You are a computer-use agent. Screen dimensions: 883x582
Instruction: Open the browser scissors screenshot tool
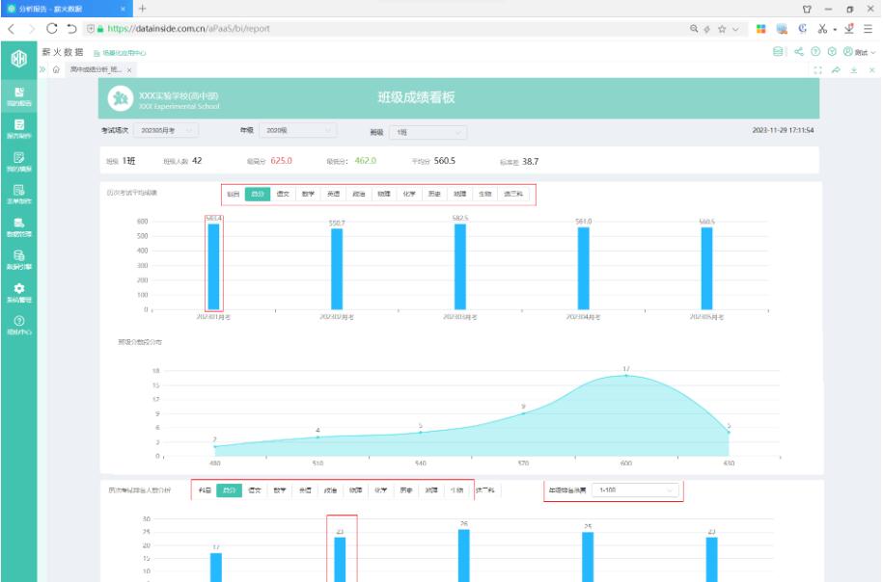point(822,29)
